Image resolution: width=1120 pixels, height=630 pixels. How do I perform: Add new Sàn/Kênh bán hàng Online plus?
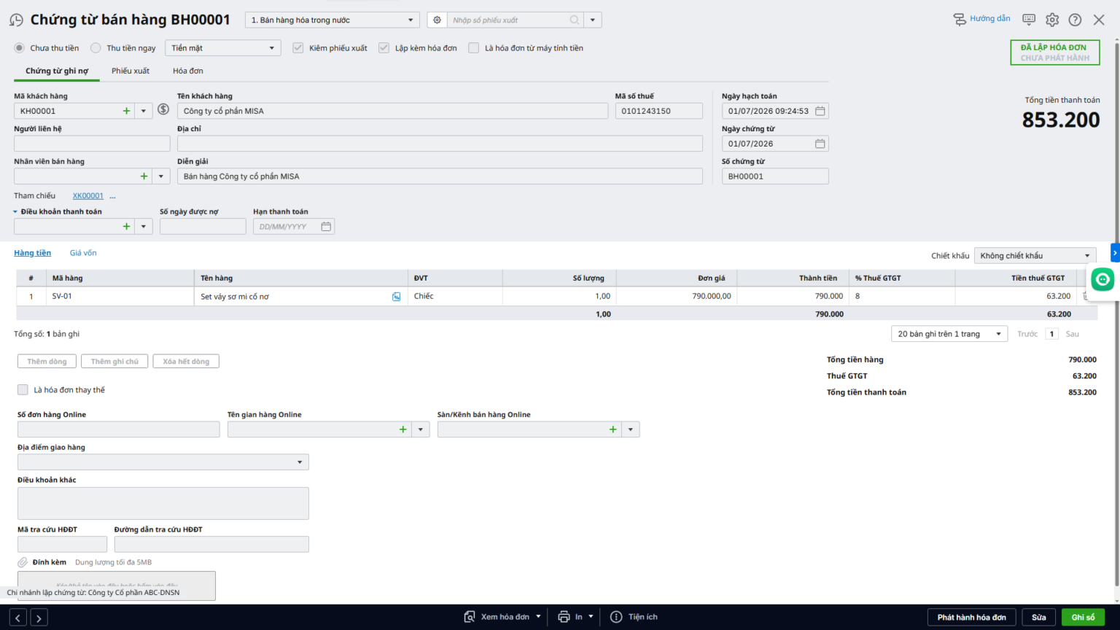click(x=612, y=429)
